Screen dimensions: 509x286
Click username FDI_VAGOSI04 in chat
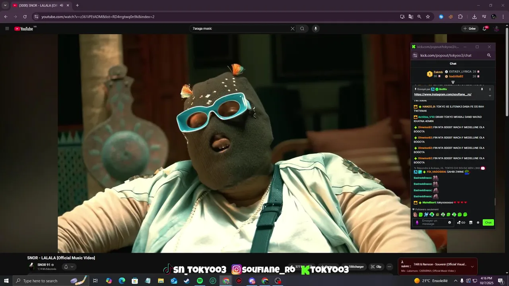click(437, 172)
